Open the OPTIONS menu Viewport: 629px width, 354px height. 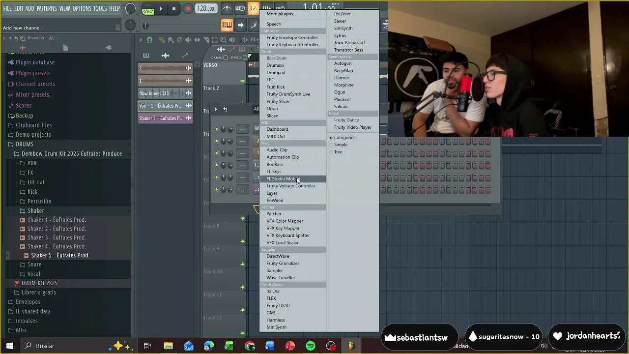[x=82, y=9]
